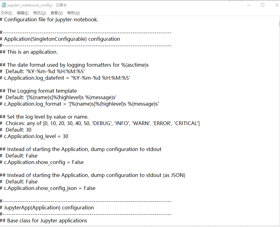280x227 pixels.
Task: Click the 'c.Application.log_format' setting line
Action: 80,104
